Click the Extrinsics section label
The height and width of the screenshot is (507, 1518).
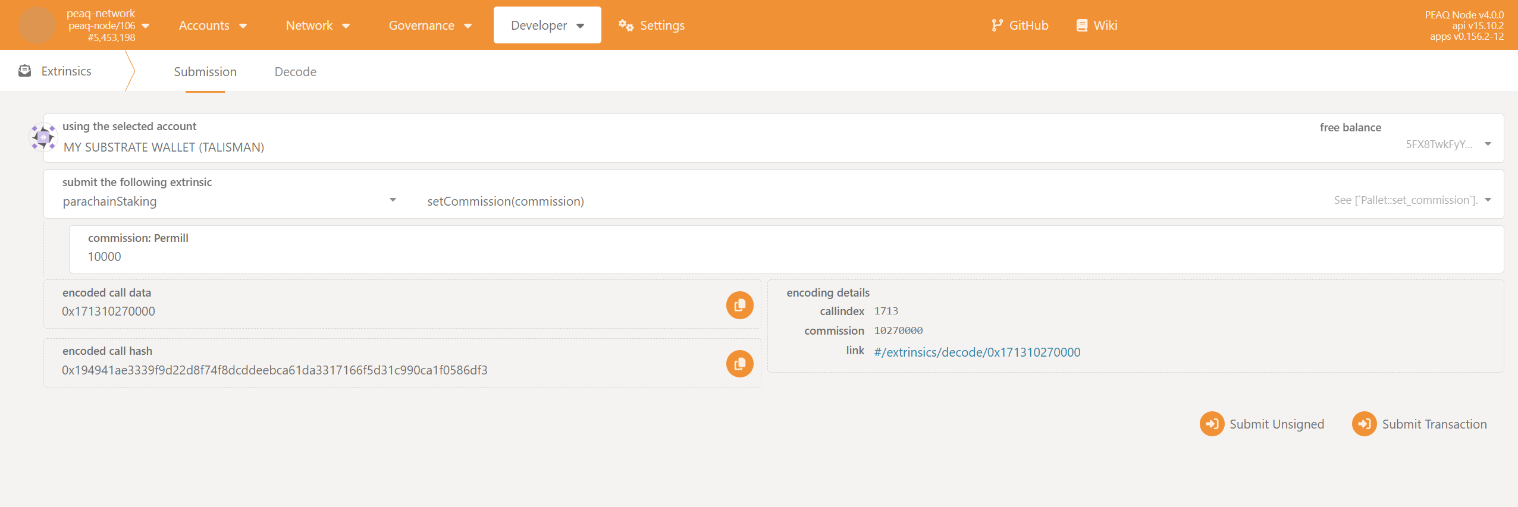66,71
